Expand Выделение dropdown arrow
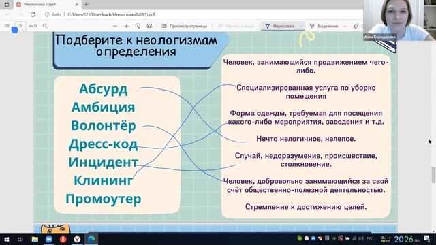Viewport: 436px width, 245px height. click(345, 26)
